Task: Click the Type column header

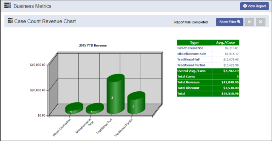Action: pos(194,43)
